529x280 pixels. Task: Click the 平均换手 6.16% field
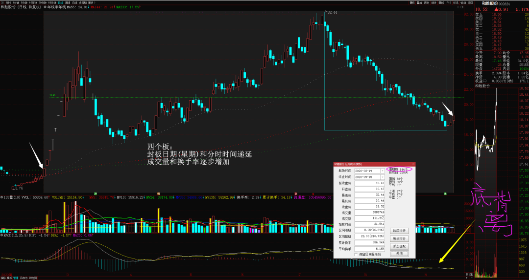pyautogui.click(x=369, y=249)
